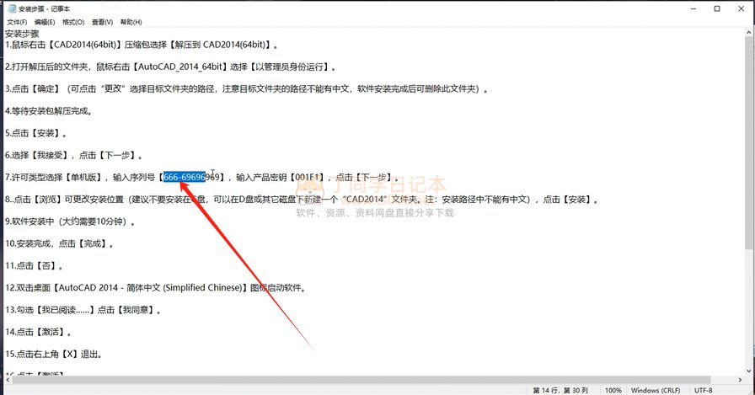The width and height of the screenshot is (755, 395).
Task: Click the product key text 001F1
Action: click(x=308, y=177)
